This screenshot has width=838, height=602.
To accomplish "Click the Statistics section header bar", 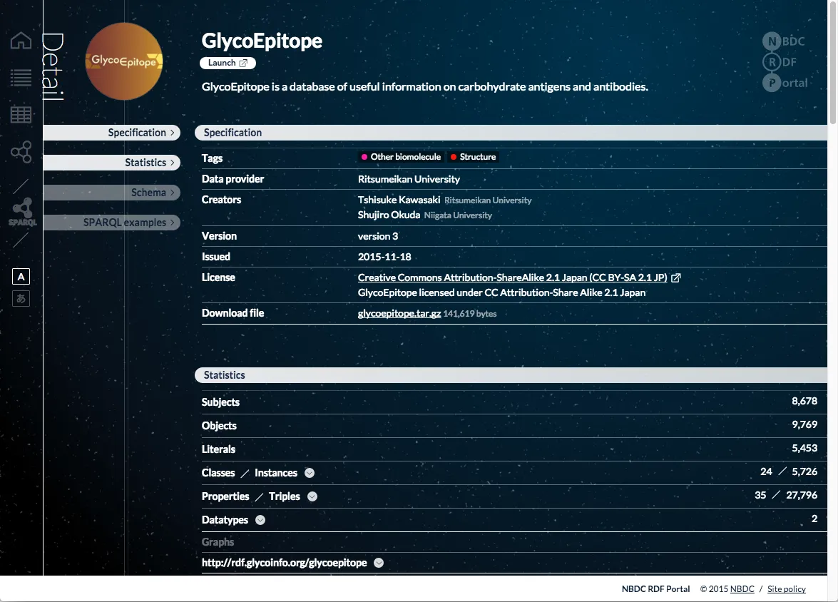I will pos(511,375).
